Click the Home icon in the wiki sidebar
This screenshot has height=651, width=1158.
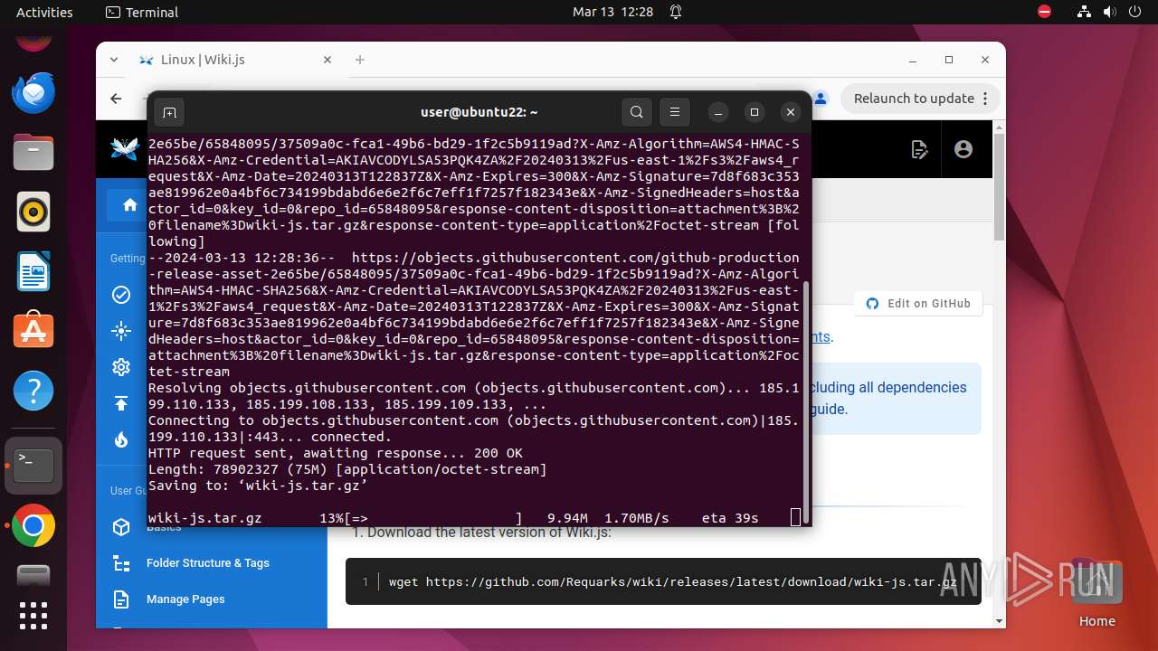pyautogui.click(x=129, y=204)
